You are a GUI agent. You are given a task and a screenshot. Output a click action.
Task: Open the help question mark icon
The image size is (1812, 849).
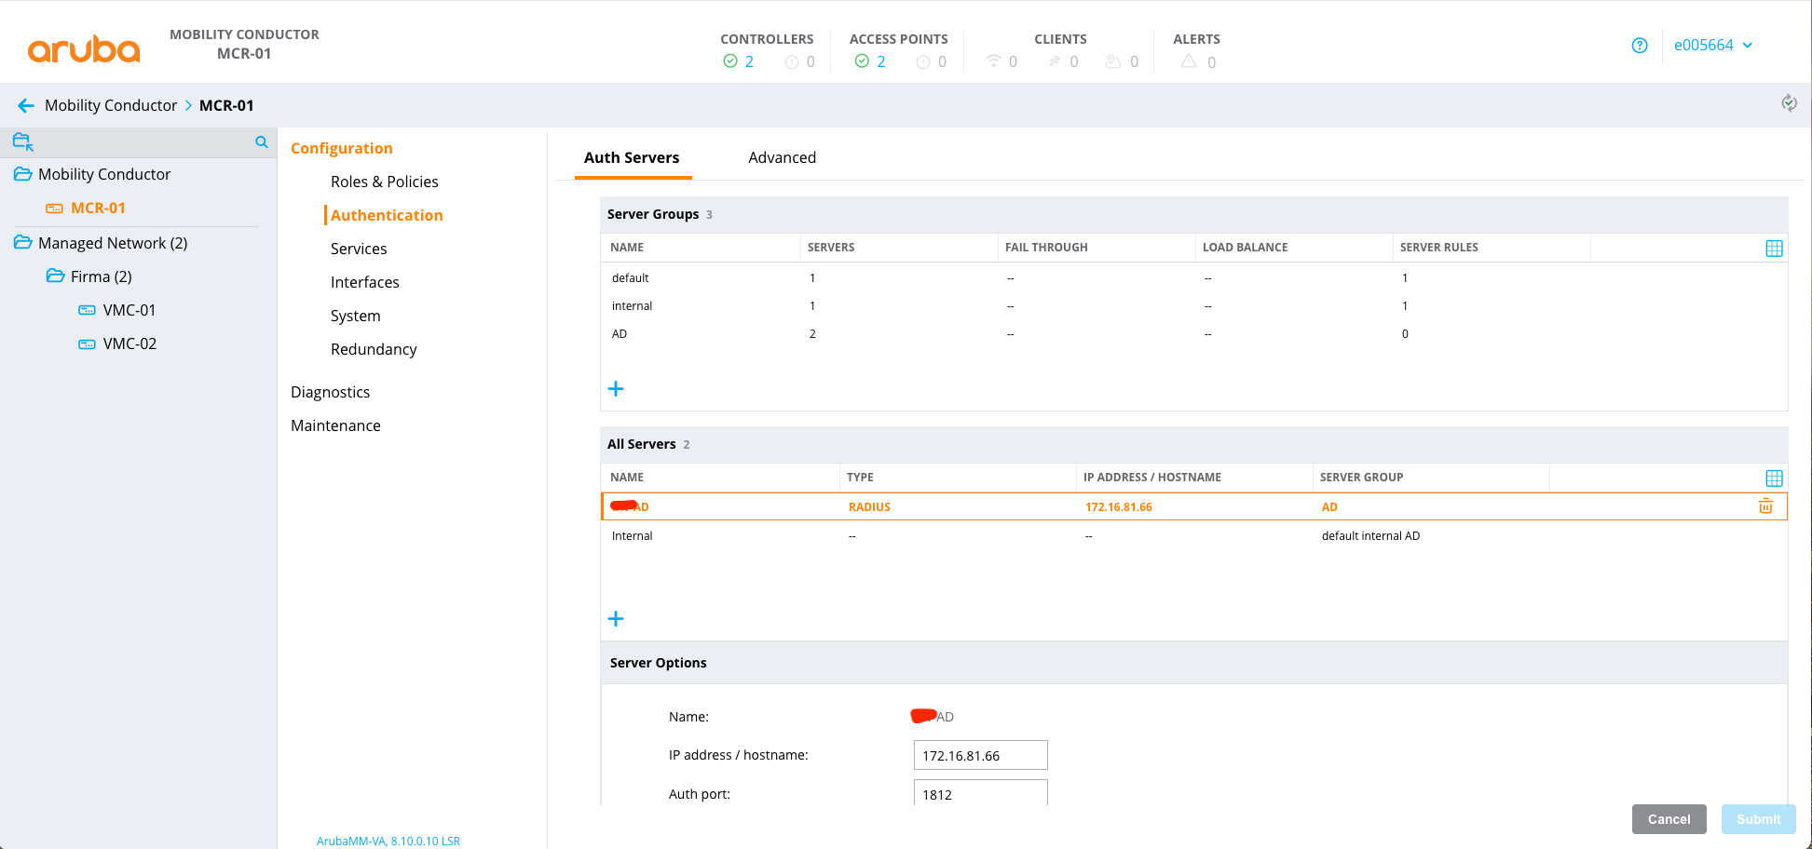(1640, 46)
